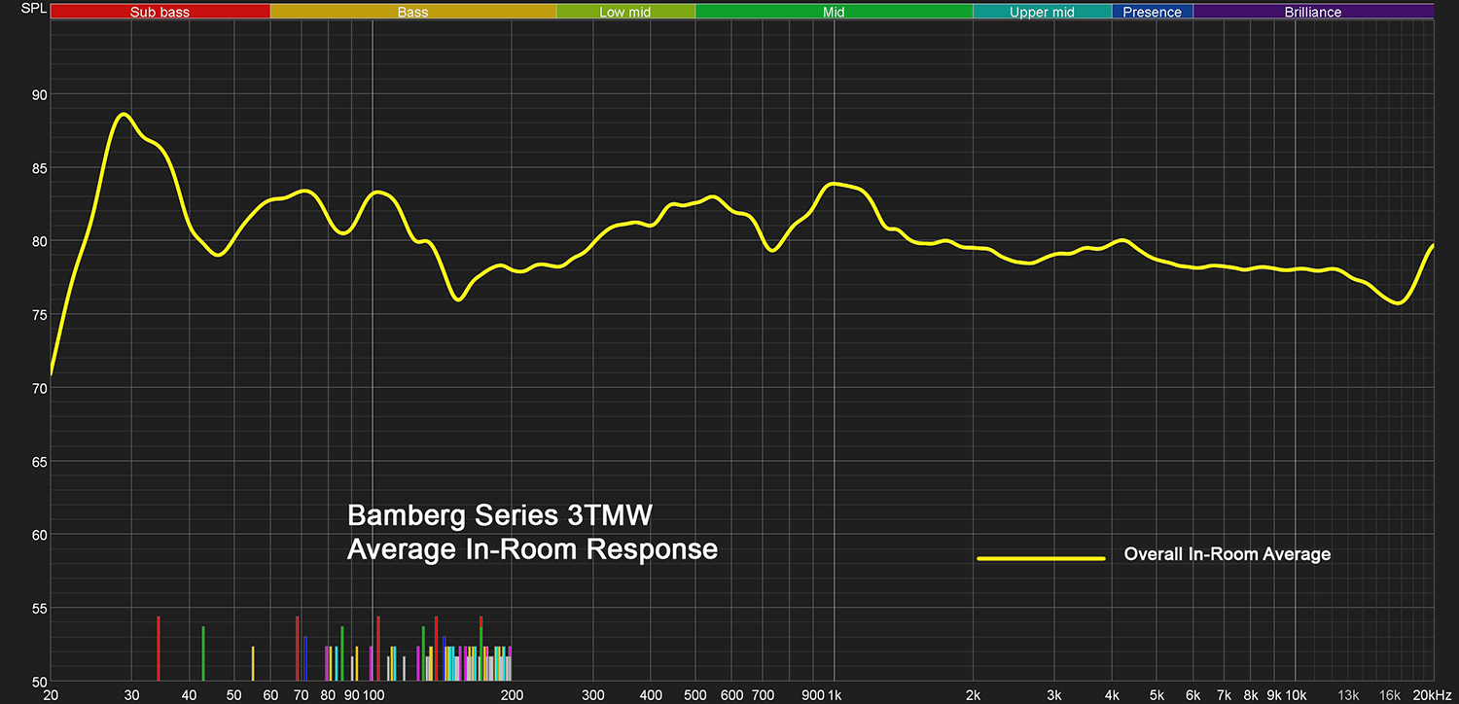Click the curve's highest peak near 30 Hz
Viewport: 1459px width, 704px height.
[x=123, y=114]
